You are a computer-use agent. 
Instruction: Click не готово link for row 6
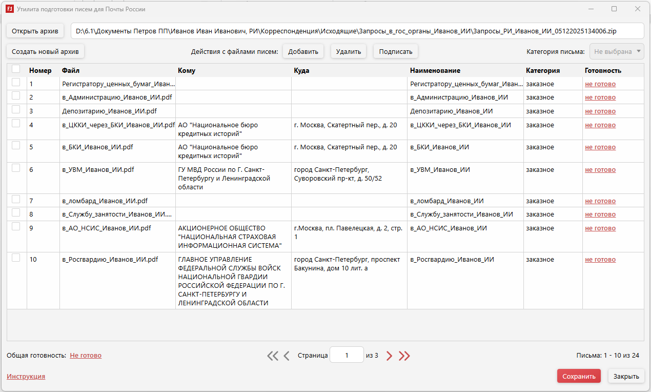click(600, 170)
